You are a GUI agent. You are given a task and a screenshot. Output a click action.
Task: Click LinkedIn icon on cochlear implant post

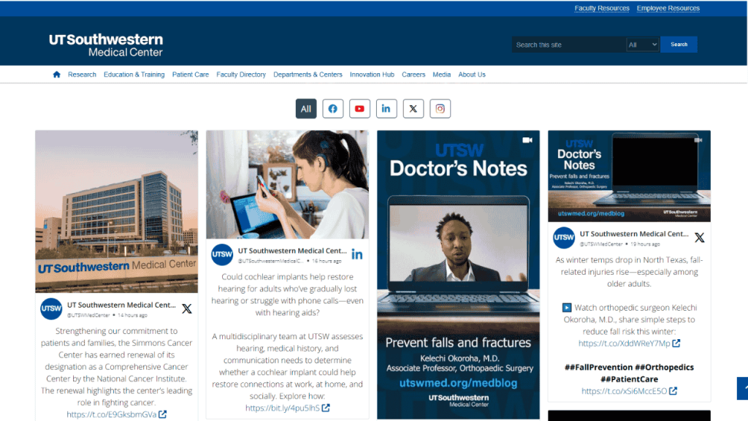[x=357, y=254]
